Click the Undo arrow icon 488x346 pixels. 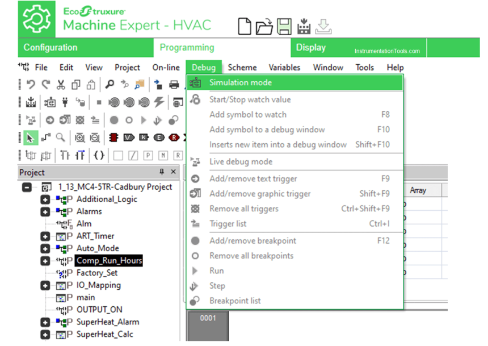pos(31,85)
